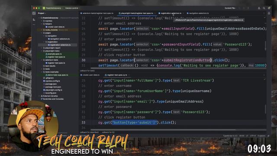Open example.spec.ts in project tree

point(54,54)
